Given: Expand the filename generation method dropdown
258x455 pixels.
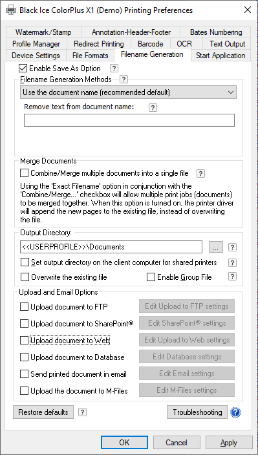Looking at the screenshot, I should point(129,92).
